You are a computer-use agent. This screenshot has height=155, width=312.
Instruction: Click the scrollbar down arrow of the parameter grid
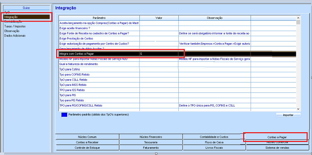tap(298, 109)
